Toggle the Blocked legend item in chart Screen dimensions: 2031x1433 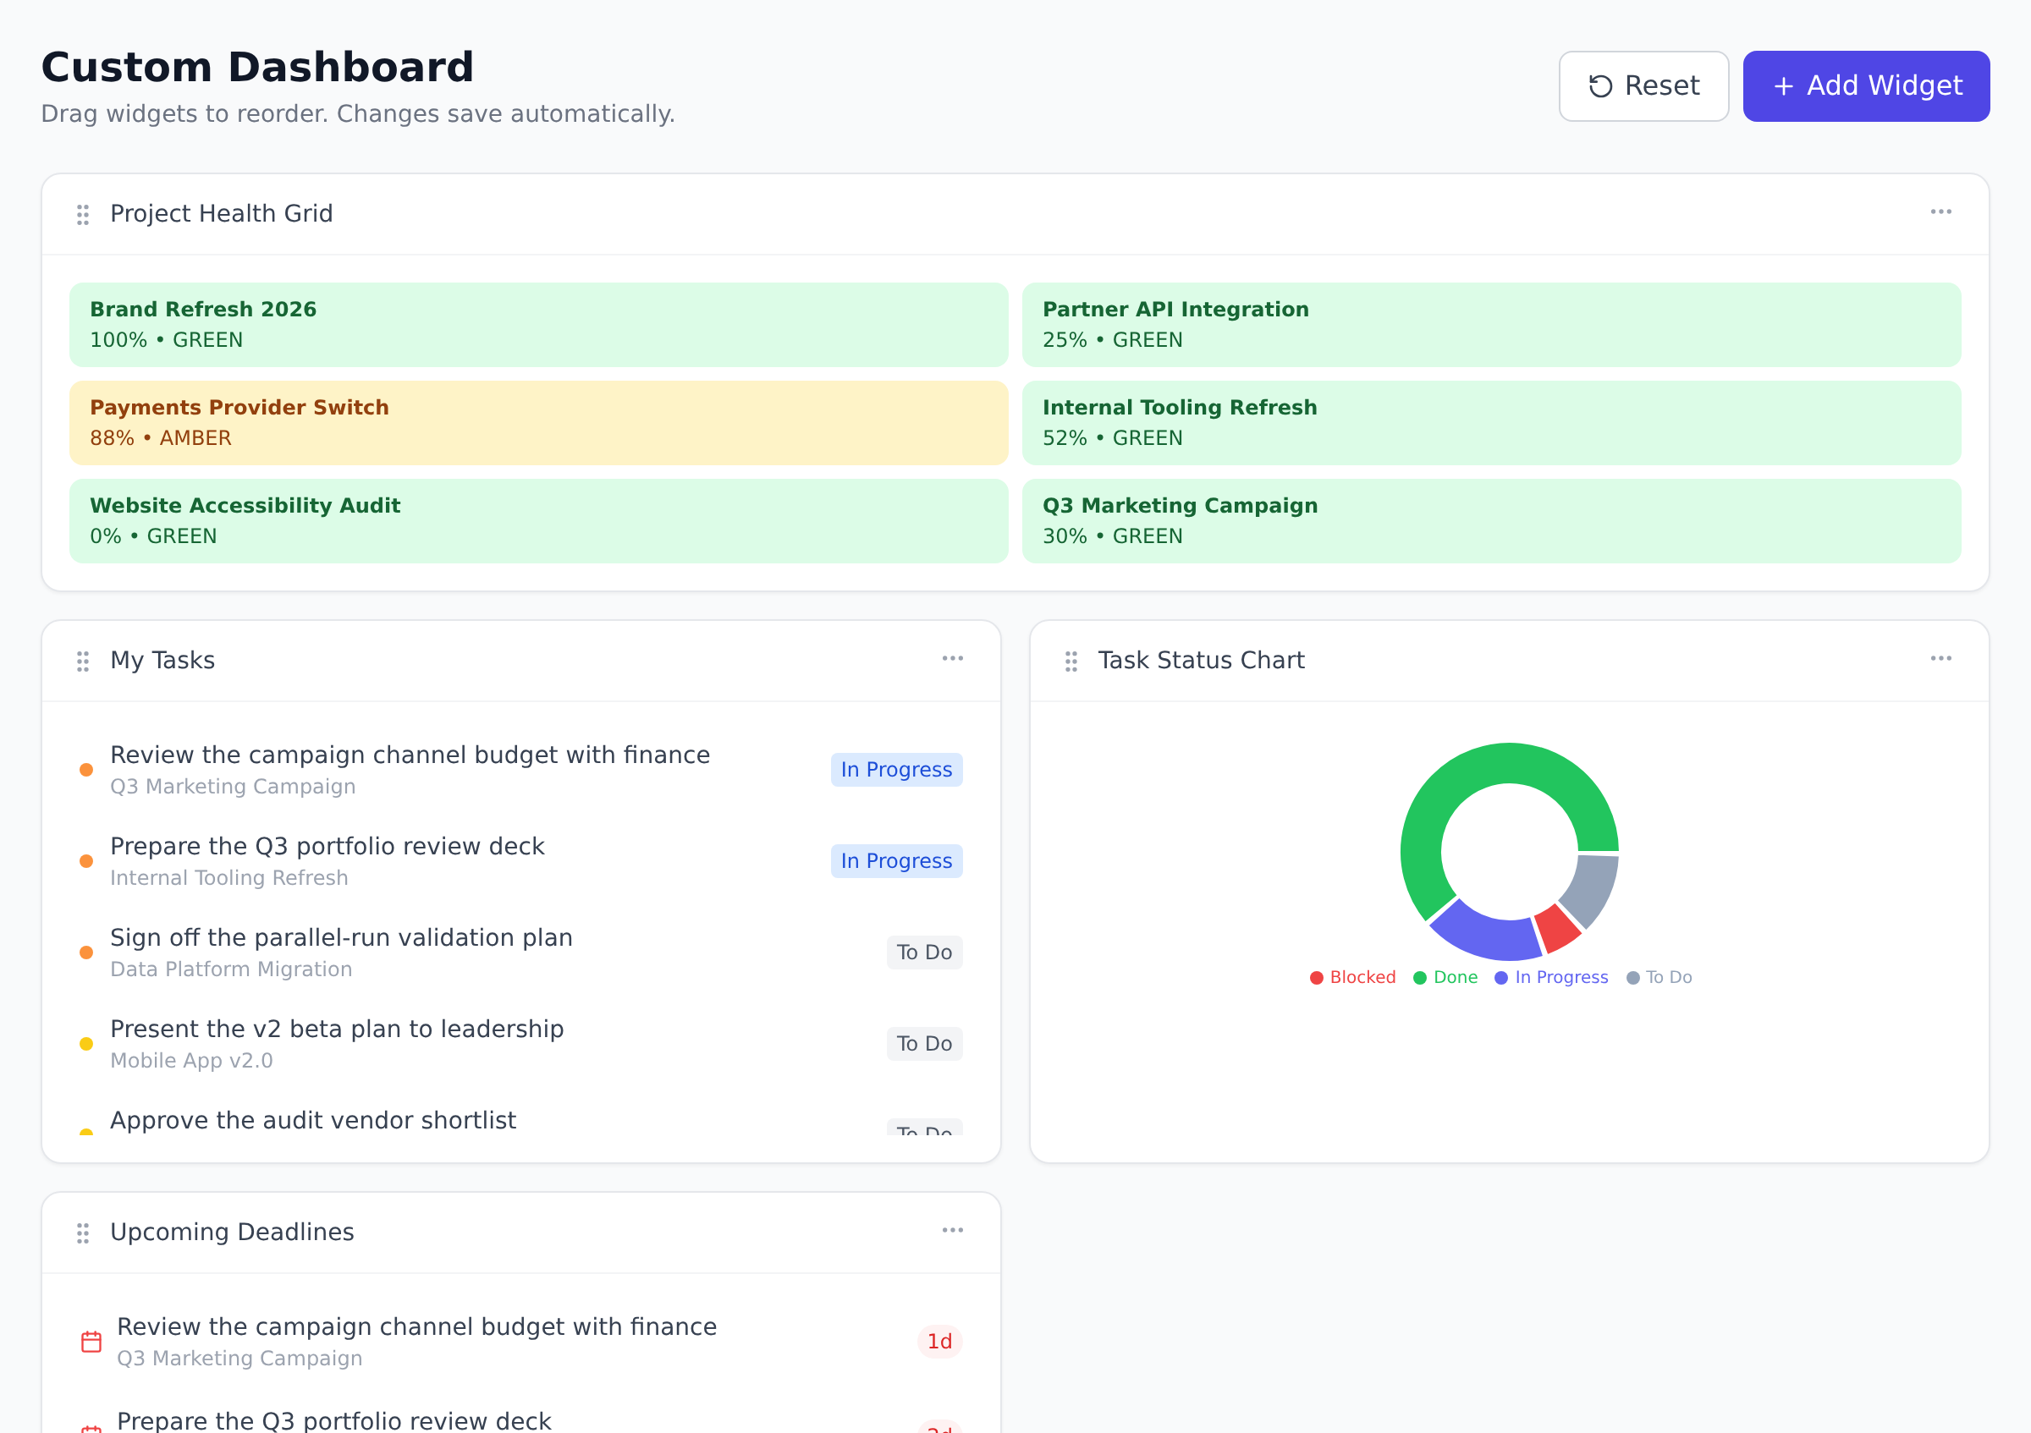pos(1352,977)
